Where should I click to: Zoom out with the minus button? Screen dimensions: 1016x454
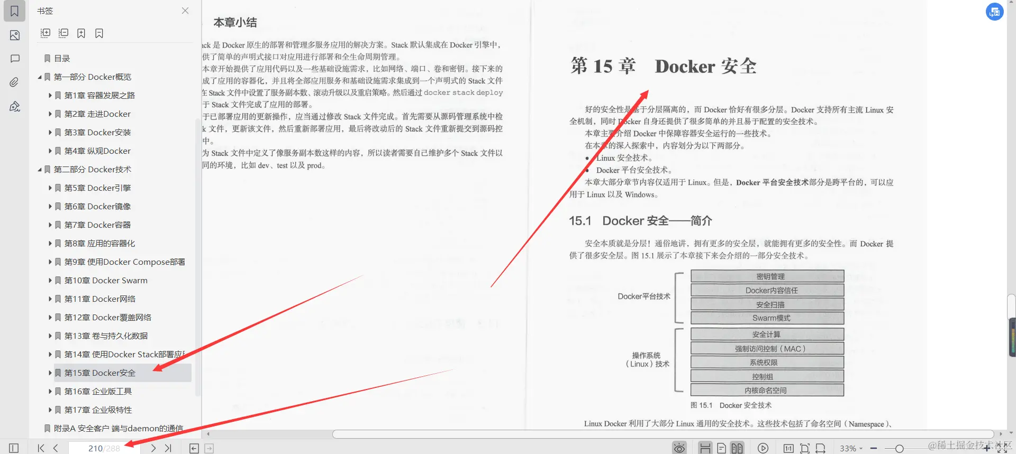pyautogui.click(x=874, y=448)
